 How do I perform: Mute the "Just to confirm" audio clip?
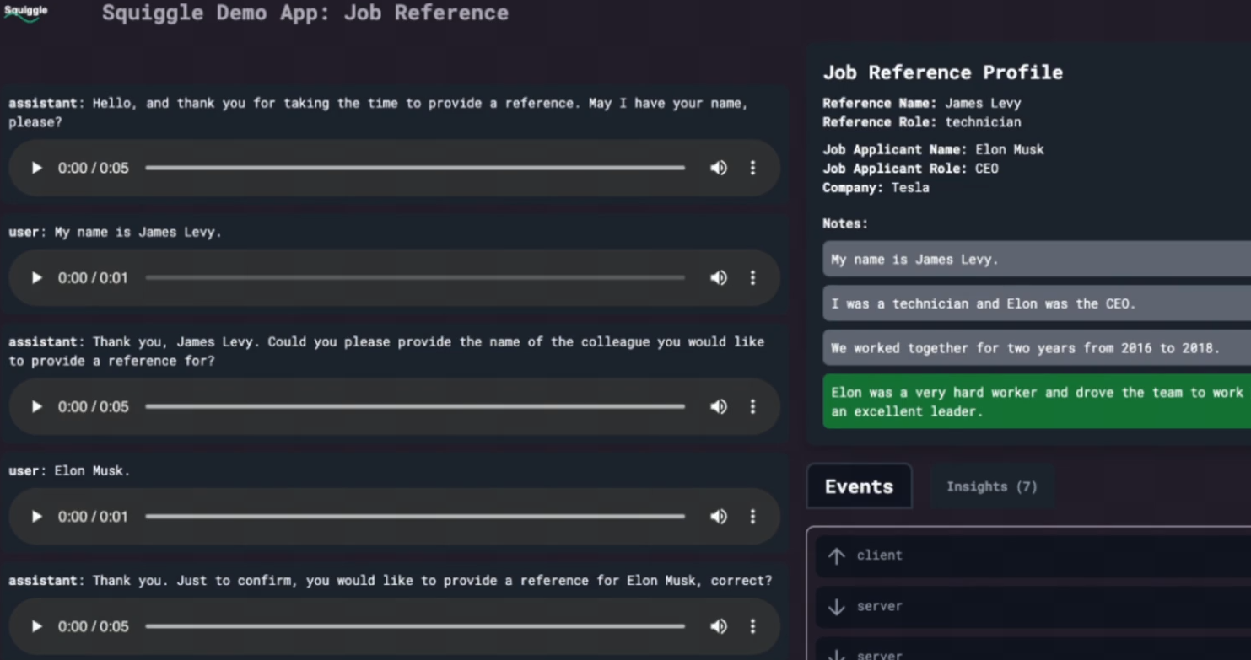(719, 626)
